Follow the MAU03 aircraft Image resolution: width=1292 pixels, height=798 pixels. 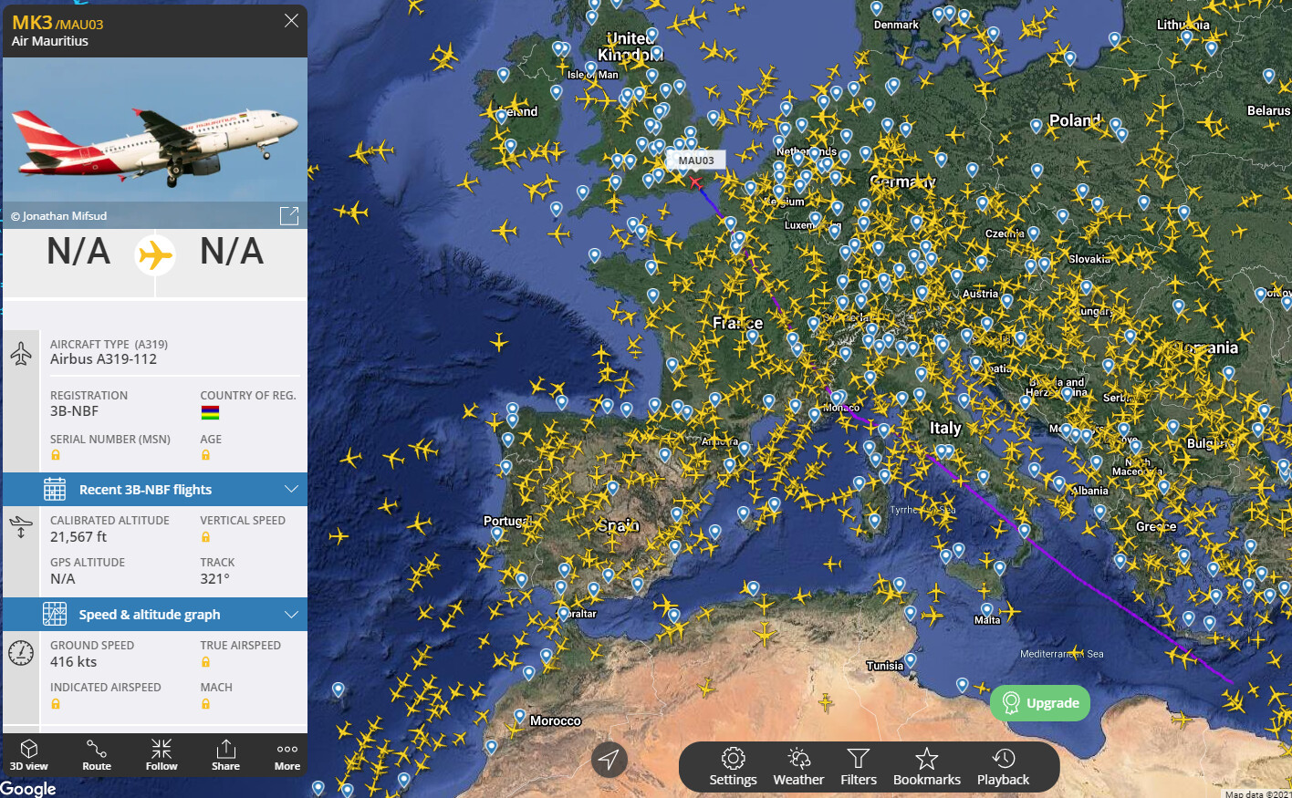coord(161,754)
